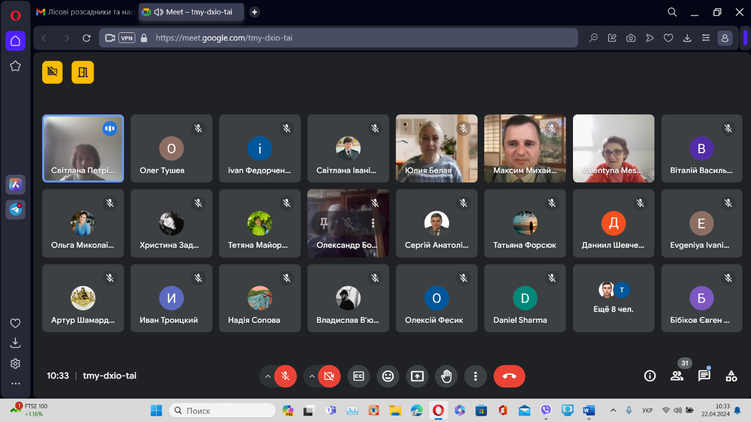Open the Ещё 8 чел. tile

click(x=614, y=298)
